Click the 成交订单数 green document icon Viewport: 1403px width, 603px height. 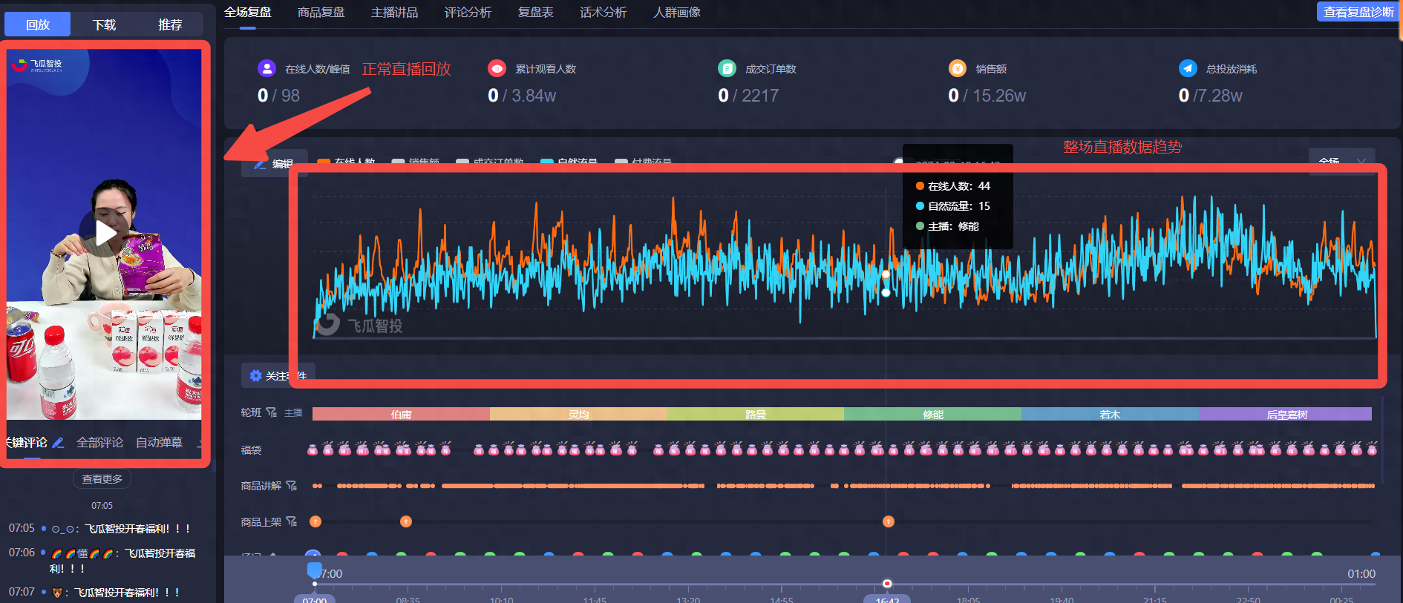click(727, 68)
